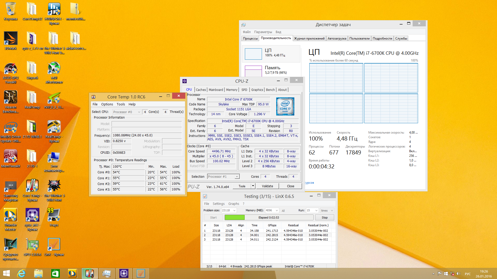Viewport: 497px width, 279px height.
Task: Click CPU-Z chip icon in taskbar
Action: [x=124, y=273]
